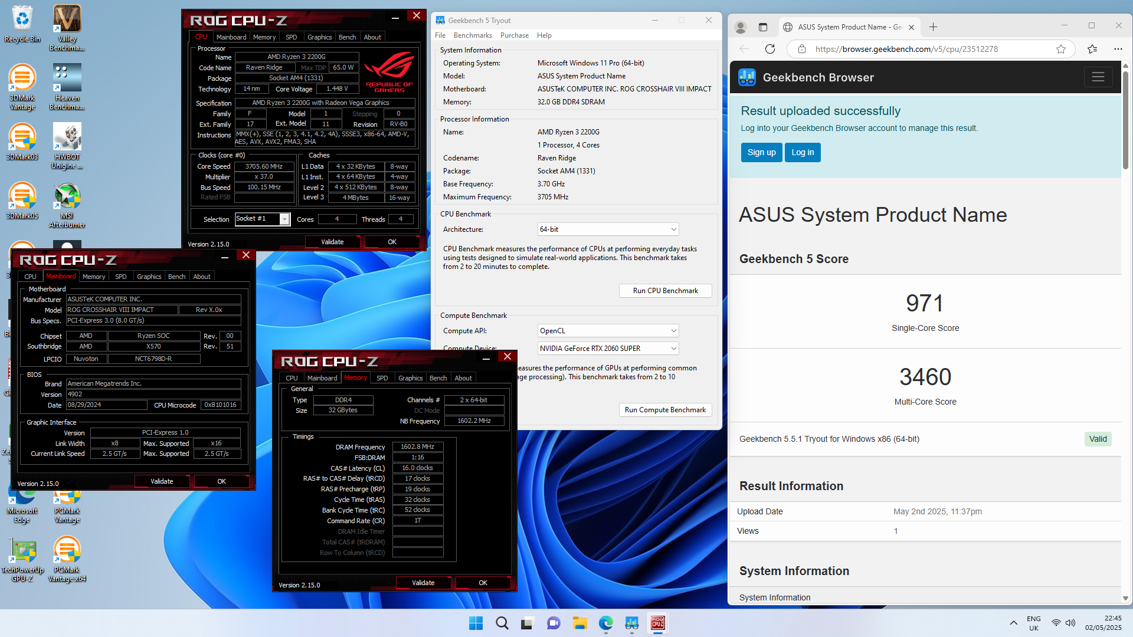Expand the Compute API OpenCL dropdown
The image size is (1133, 637).
(x=608, y=331)
